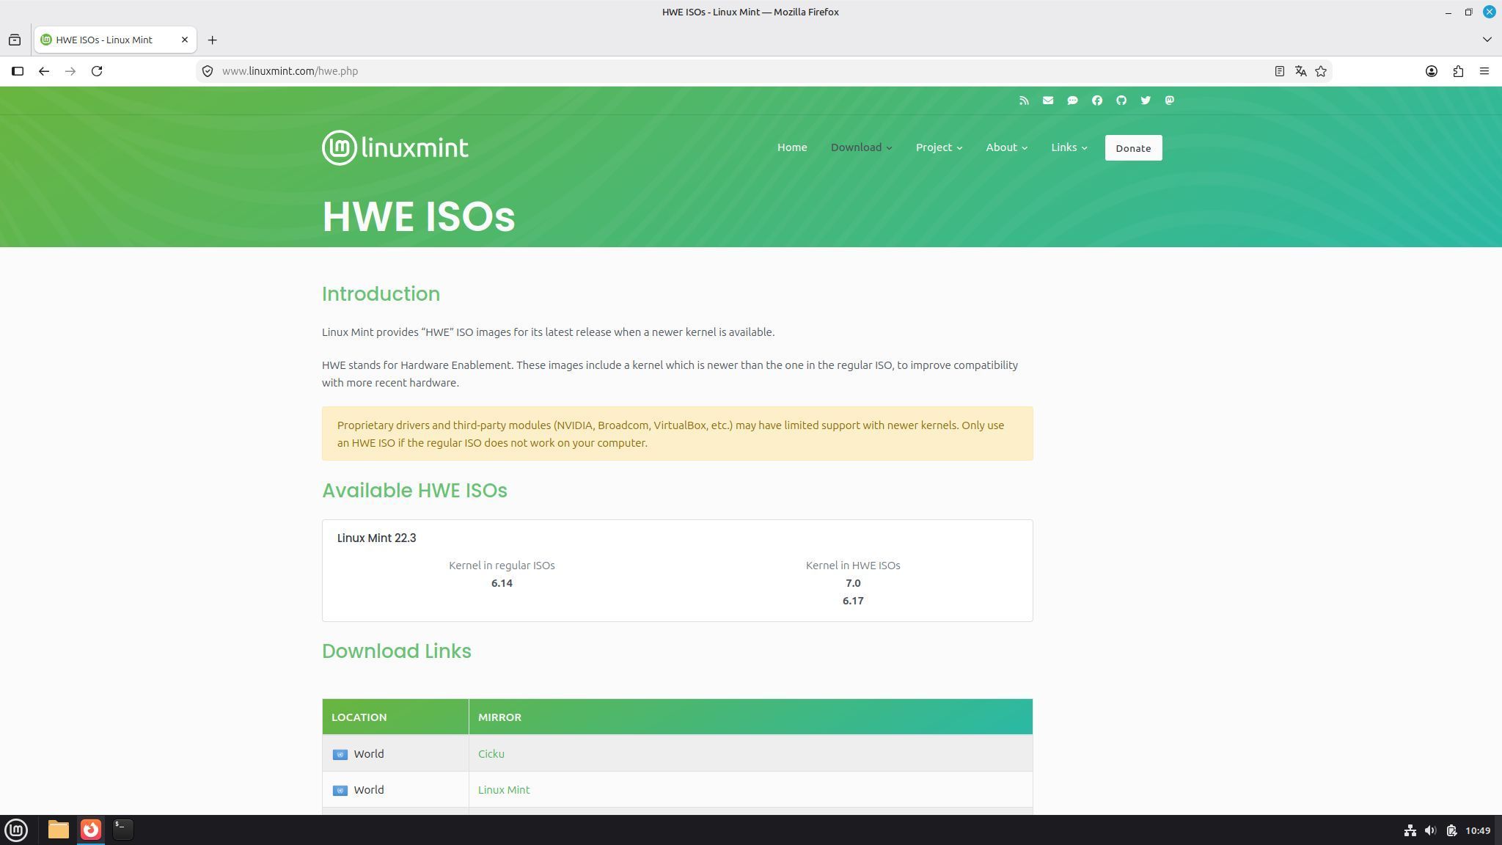Open recent browsing tab list icon
1502x845 pixels.
[15, 40]
